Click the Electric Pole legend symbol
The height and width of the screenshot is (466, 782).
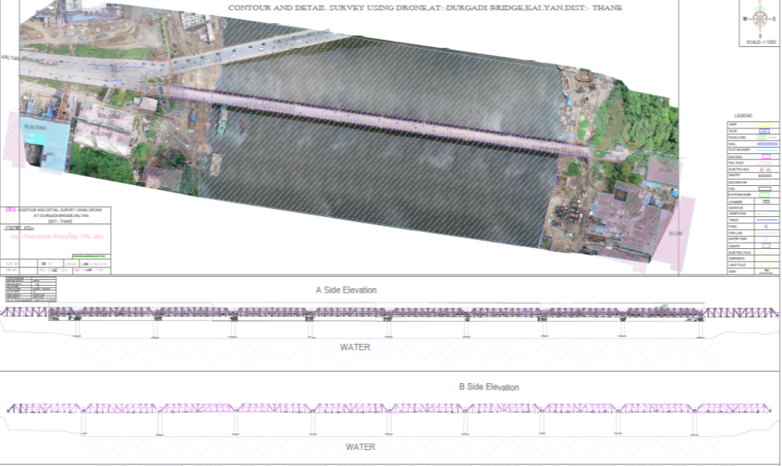tap(763, 251)
